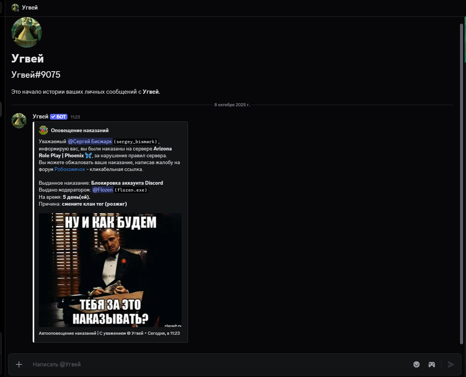Click the @Сергей Бисмарк mention
This screenshot has width=466, height=377.
point(90,141)
